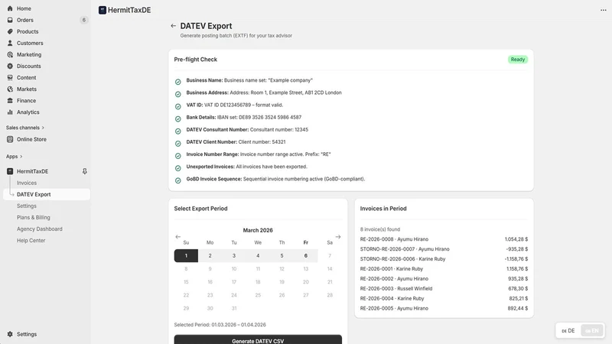The image size is (612, 344).
Task: Click '8 invoice(s) found' text
Action: (380, 229)
